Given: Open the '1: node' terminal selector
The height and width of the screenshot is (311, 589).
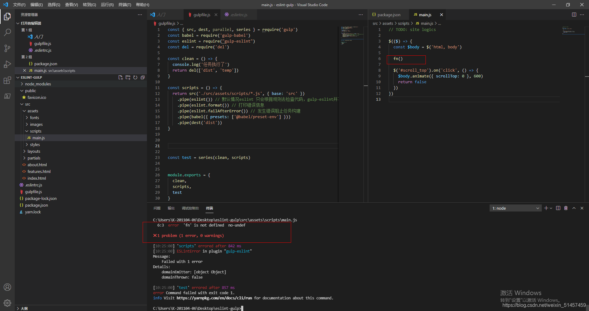Looking at the screenshot, I should coord(516,208).
